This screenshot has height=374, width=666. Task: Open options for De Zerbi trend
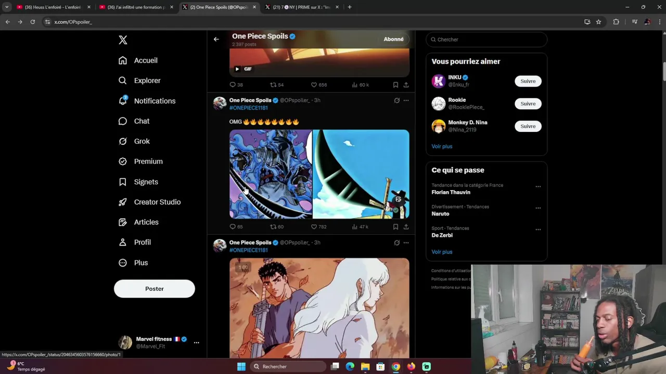(538, 230)
